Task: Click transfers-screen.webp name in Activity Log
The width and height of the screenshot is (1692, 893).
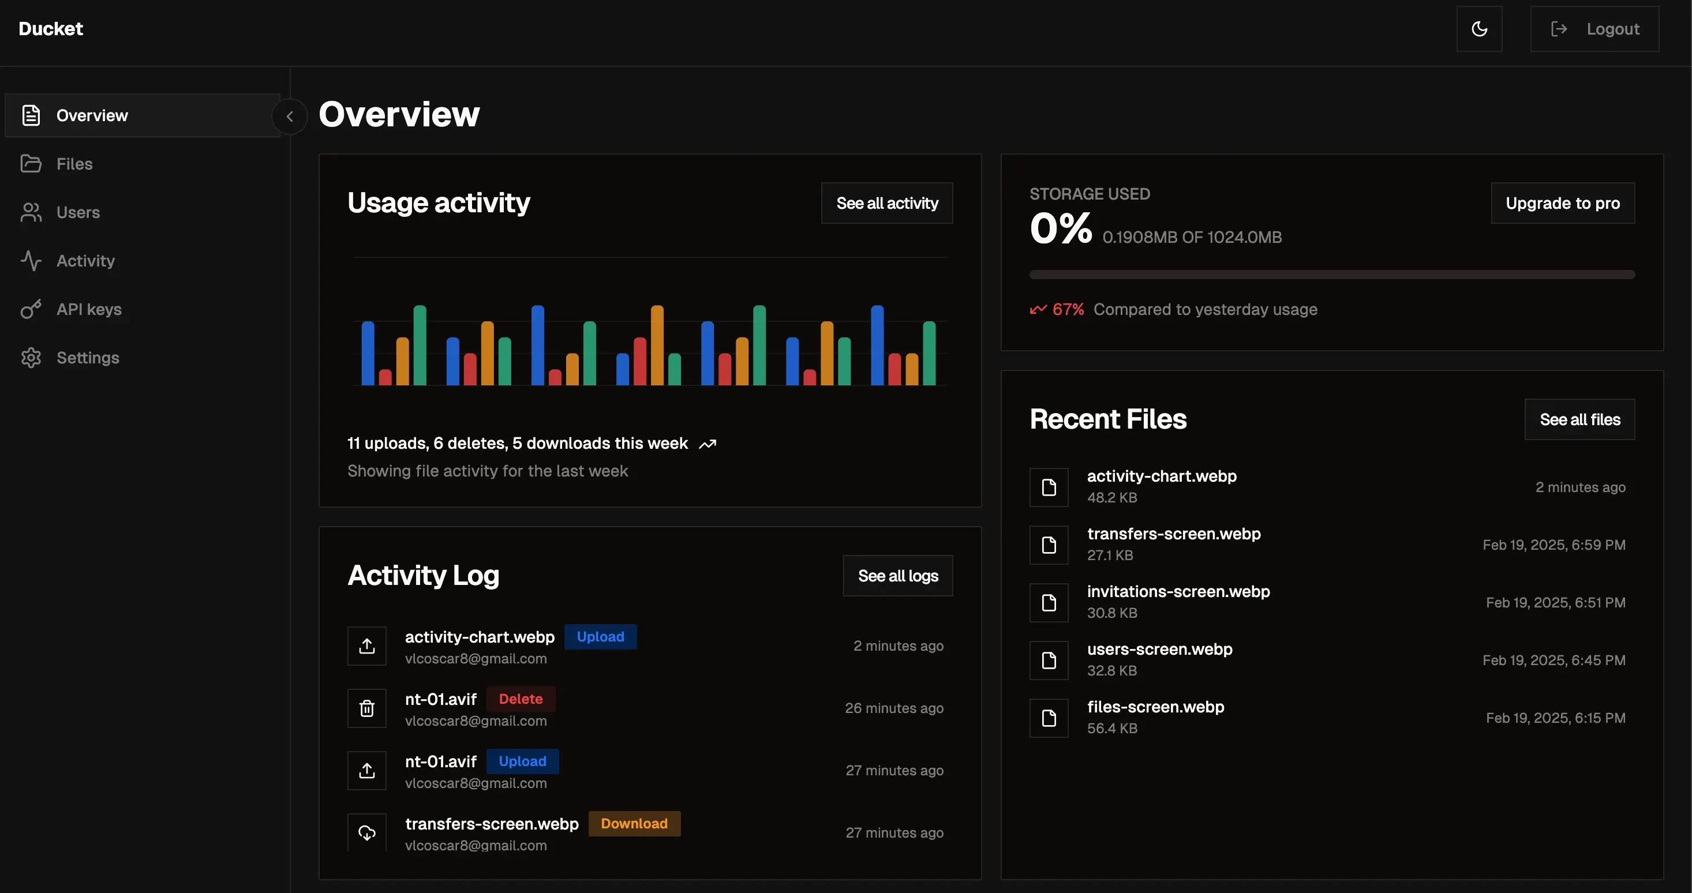Action: [x=492, y=824]
